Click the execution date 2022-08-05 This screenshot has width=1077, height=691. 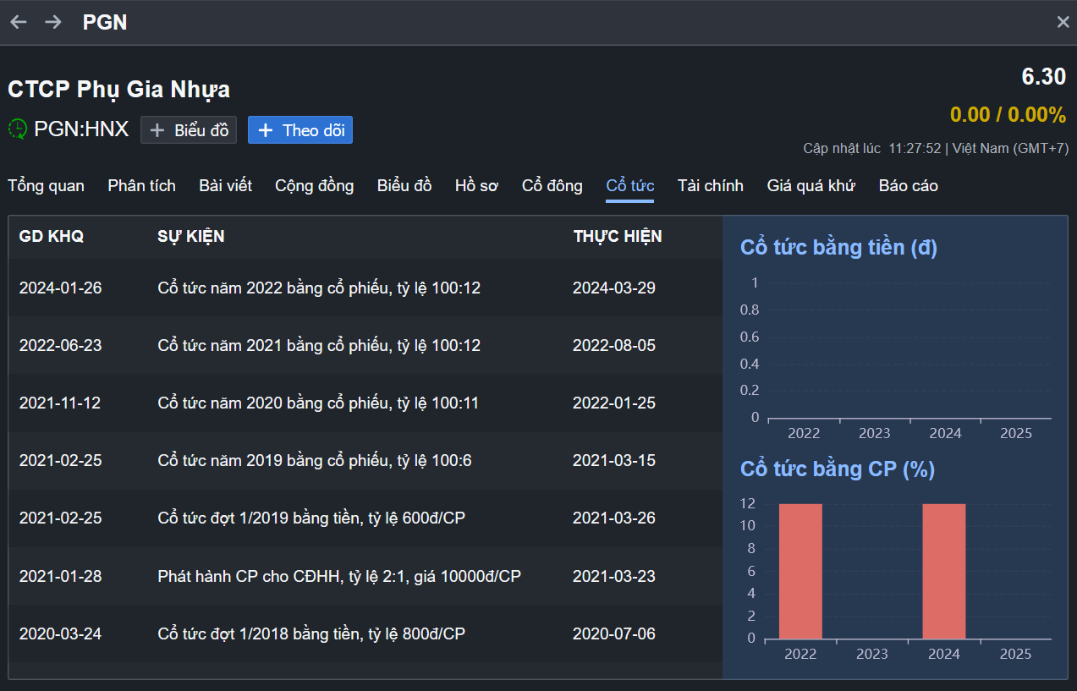[x=614, y=345]
